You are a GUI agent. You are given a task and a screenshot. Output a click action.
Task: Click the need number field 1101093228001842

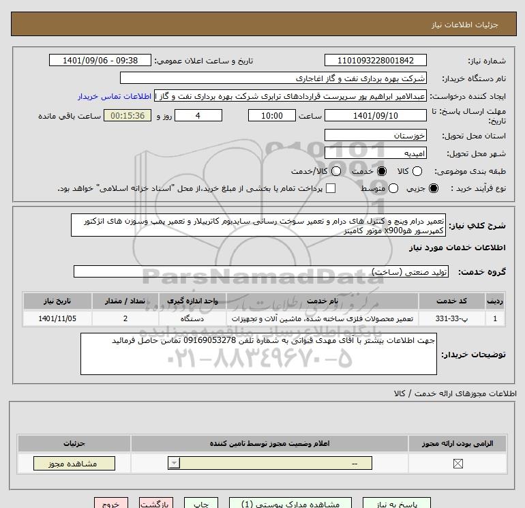pos(375,60)
